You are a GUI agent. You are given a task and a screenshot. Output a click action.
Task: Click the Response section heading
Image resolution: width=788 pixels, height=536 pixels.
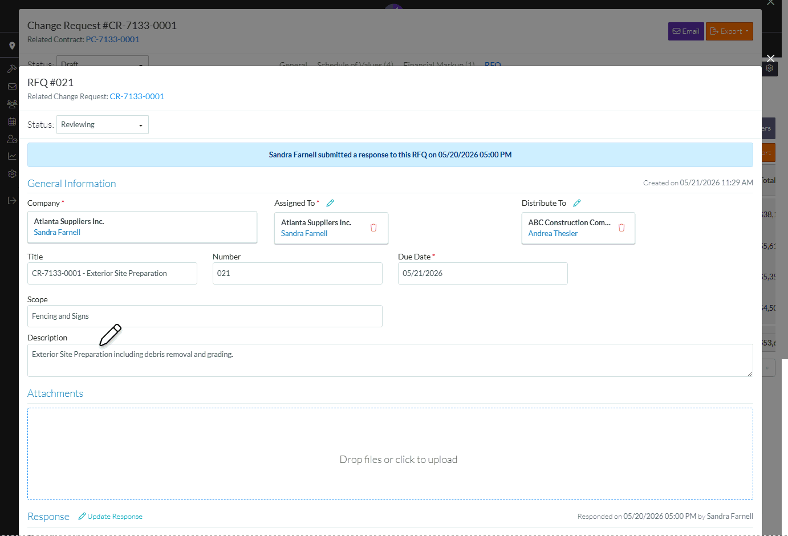pyautogui.click(x=48, y=517)
